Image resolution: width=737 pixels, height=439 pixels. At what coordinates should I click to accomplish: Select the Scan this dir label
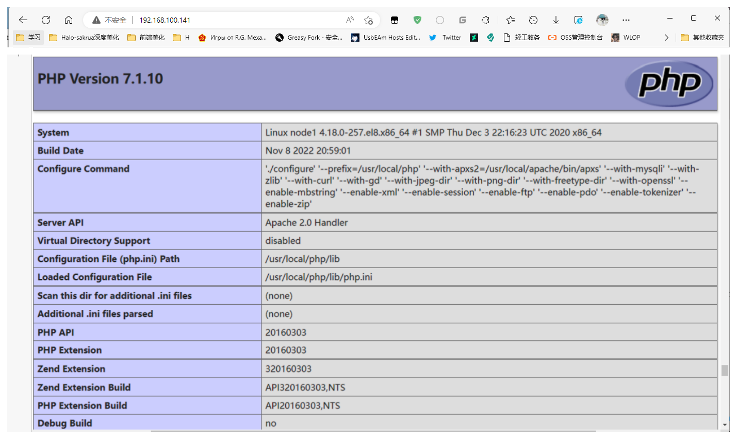114,295
